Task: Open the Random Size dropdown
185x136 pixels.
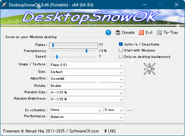Action: (x=87, y=93)
